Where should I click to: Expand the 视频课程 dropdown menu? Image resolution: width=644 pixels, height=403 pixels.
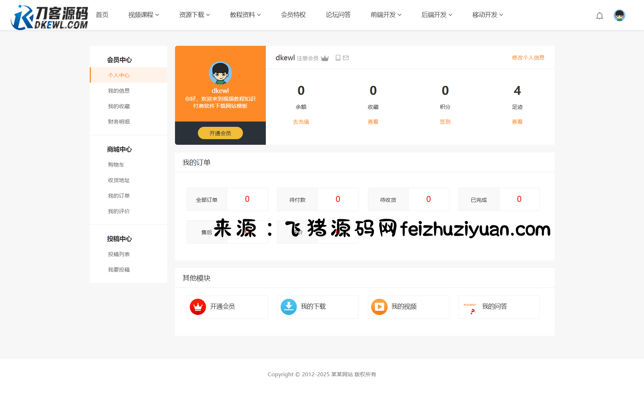(x=143, y=15)
